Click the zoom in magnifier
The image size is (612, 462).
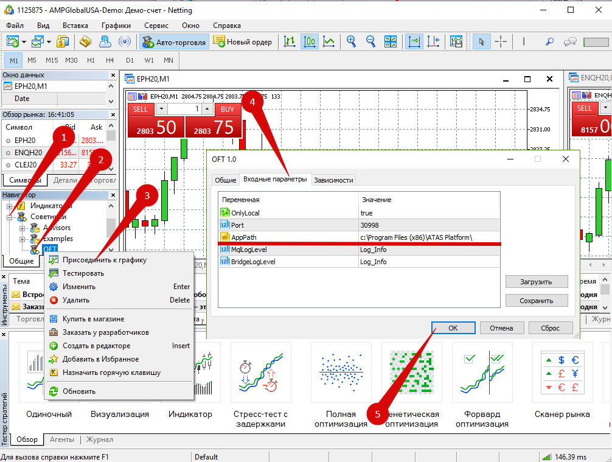(351, 41)
